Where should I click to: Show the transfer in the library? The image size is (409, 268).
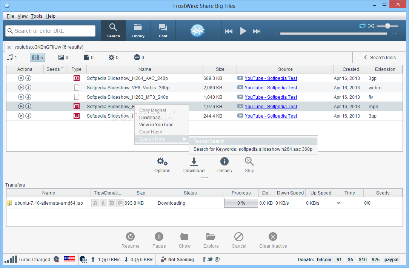point(185,240)
